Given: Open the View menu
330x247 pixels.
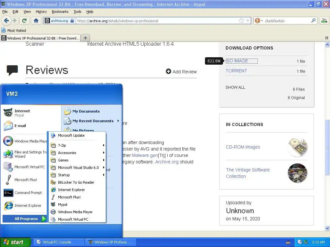Looking at the screenshot, I should coord(27,12).
